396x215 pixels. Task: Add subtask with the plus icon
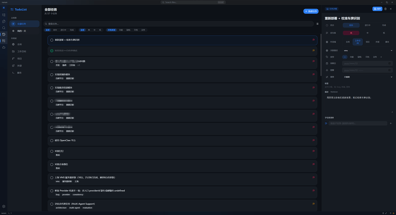tap(391, 123)
